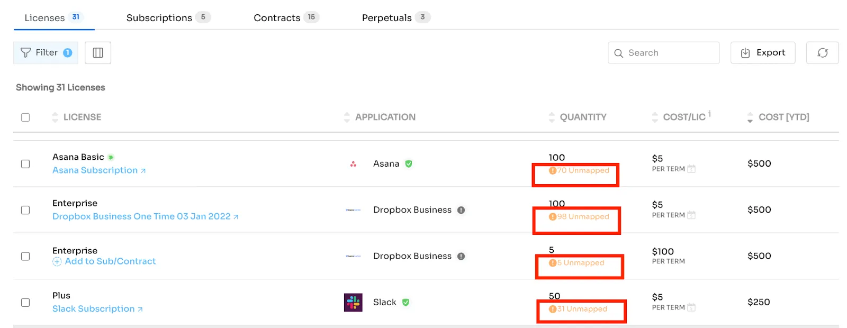This screenshot has width=847, height=328.
Task: Click the blue filter count badge
Action: 68,53
